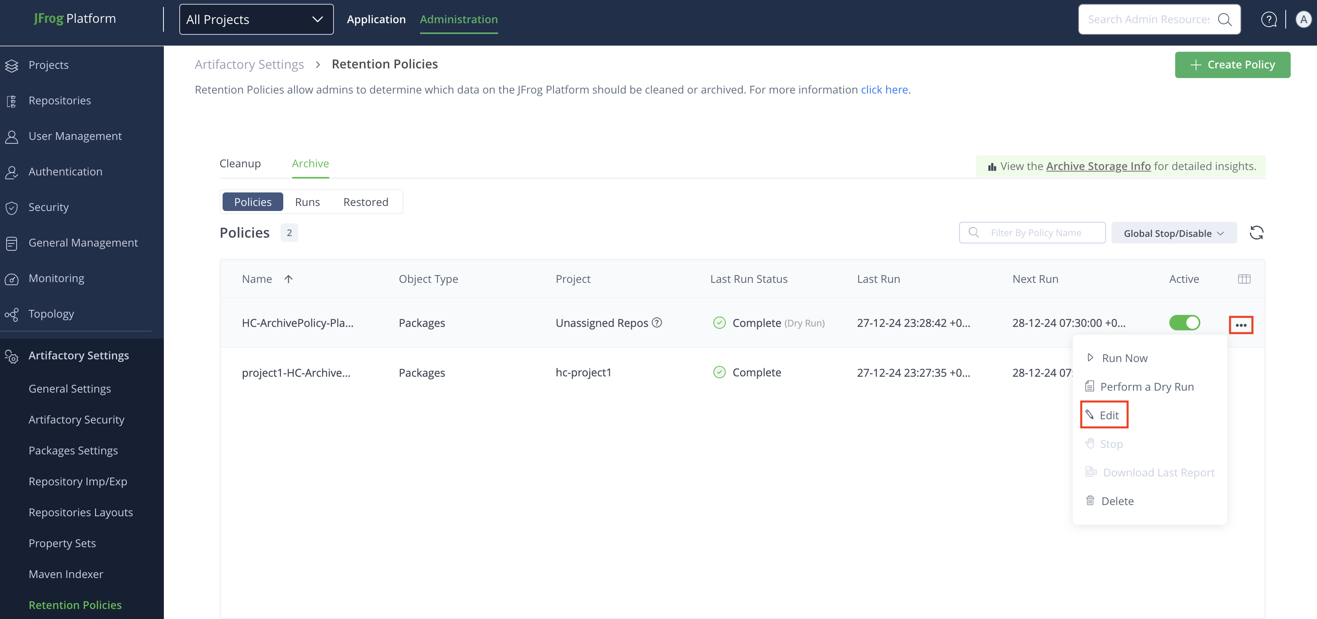1317x619 pixels.
Task: Click the search magnifier icon in admin search
Action: click(x=1225, y=19)
